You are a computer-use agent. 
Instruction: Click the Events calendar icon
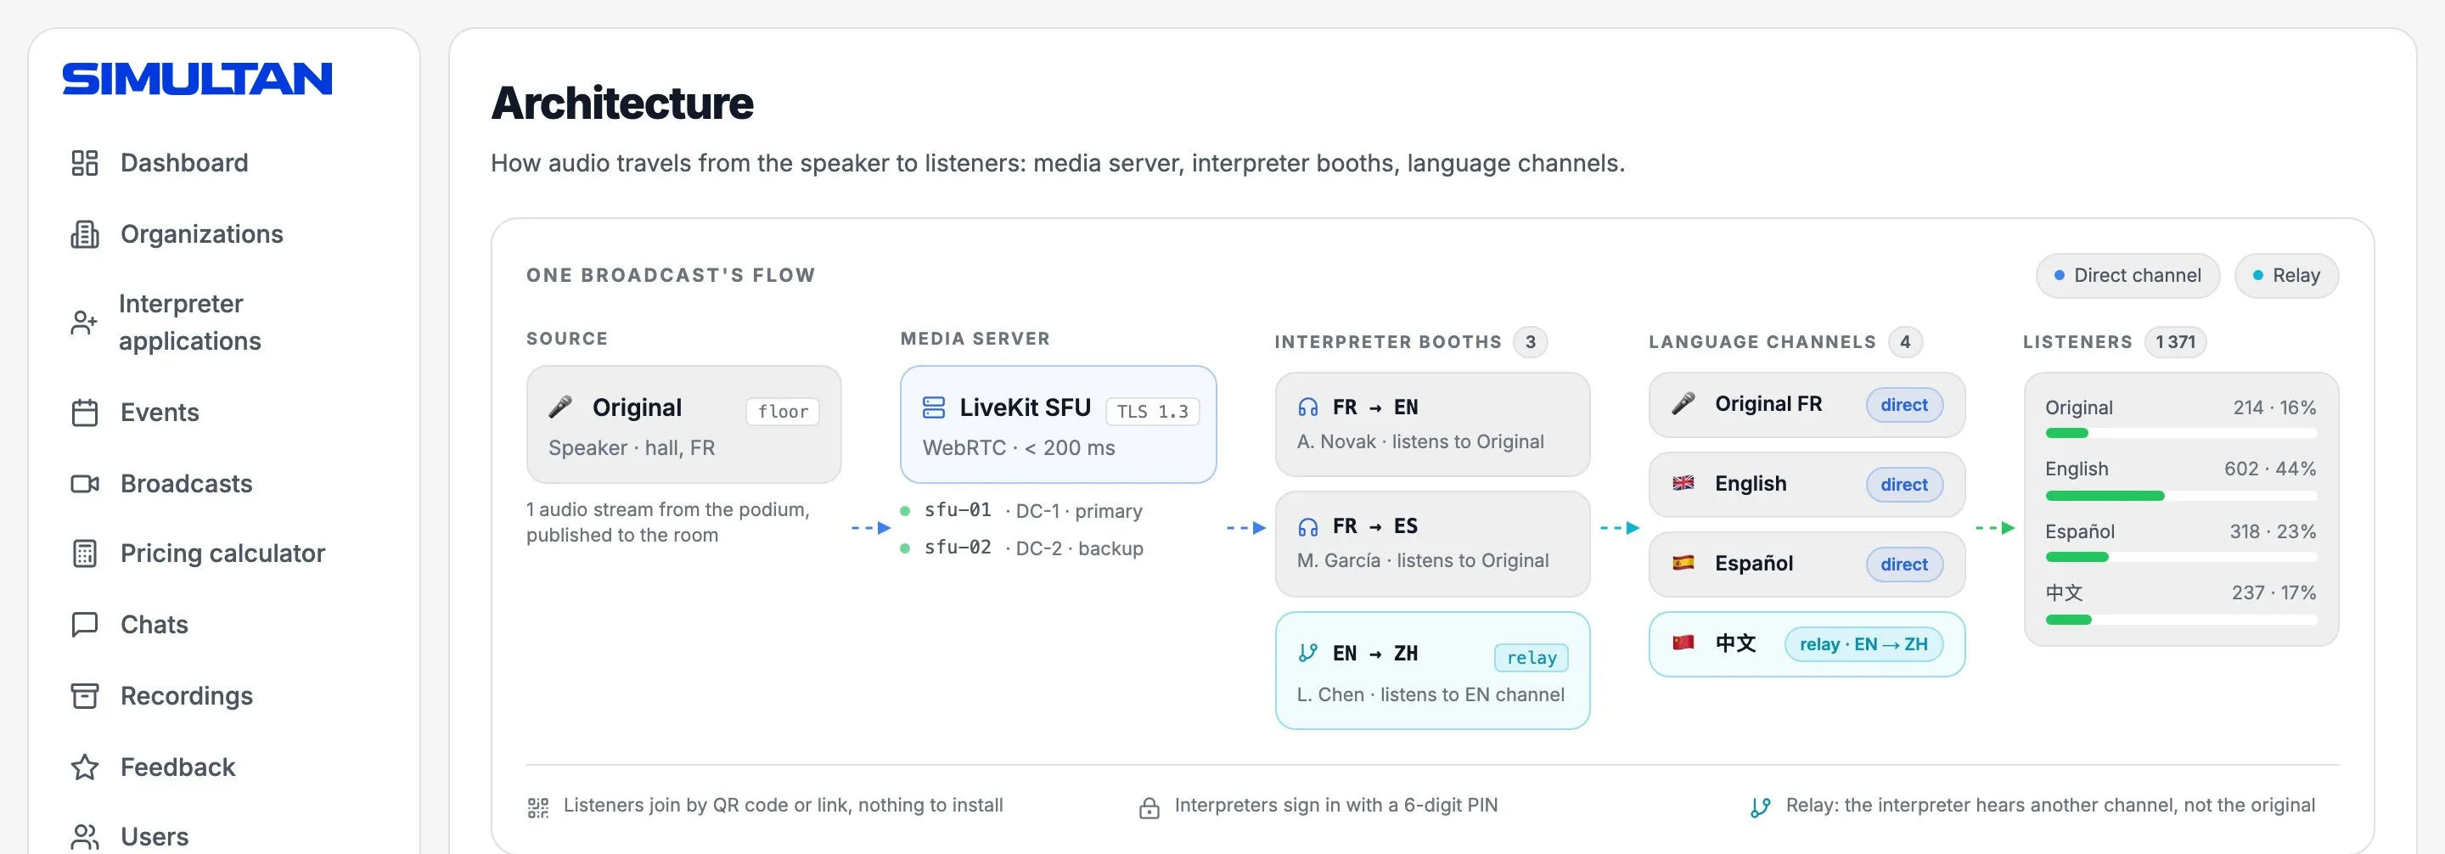(85, 413)
